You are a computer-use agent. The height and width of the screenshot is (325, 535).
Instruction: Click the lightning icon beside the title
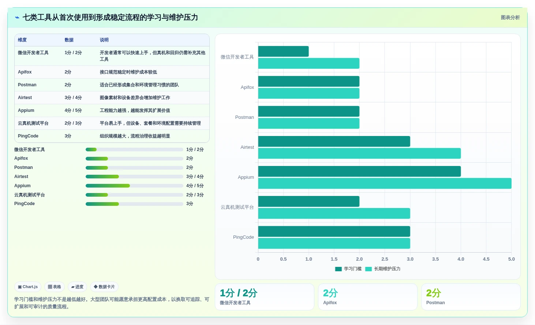pyautogui.click(x=17, y=18)
